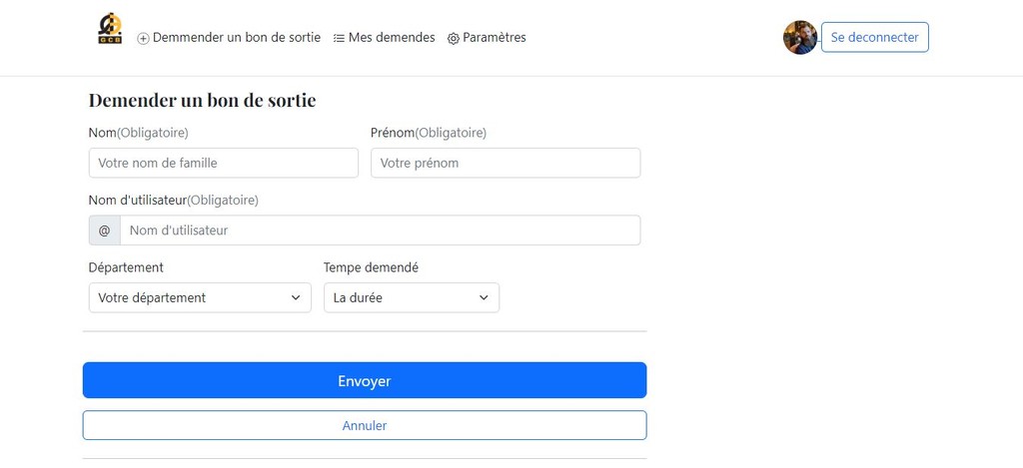Image resolution: width=1023 pixels, height=468 pixels.
Task: Click the gear icon beside Paramètres
Action: pos(454,39)
